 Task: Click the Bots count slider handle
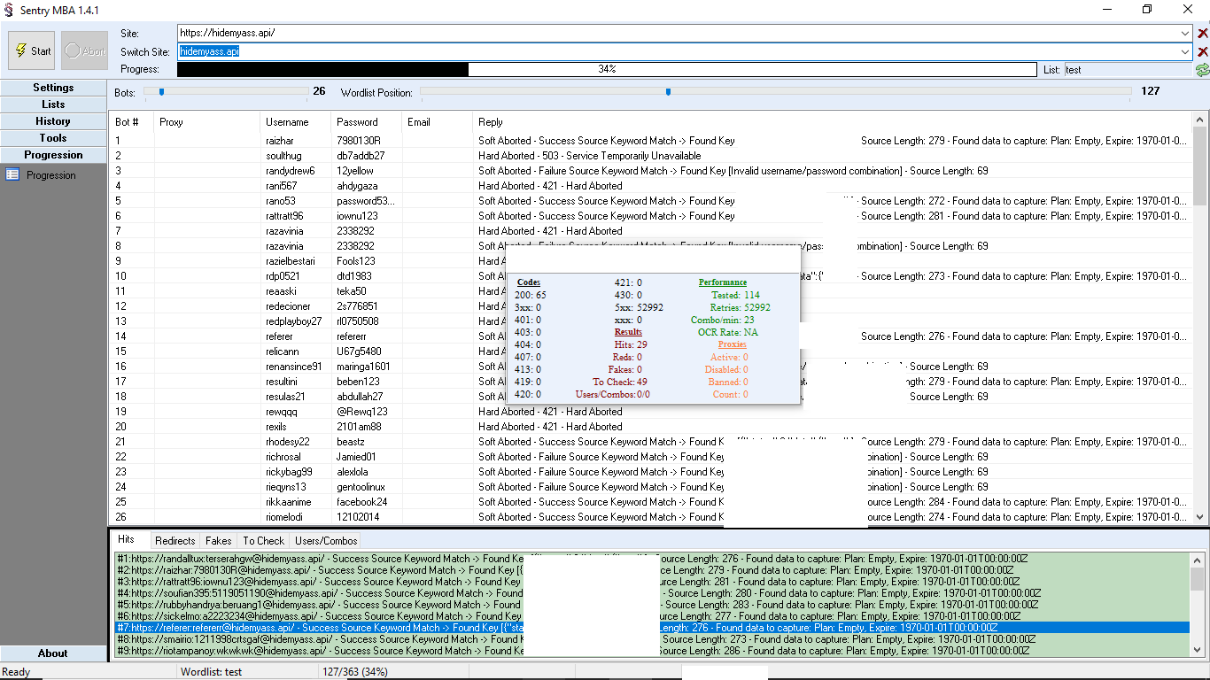click(x=161, y=91)
